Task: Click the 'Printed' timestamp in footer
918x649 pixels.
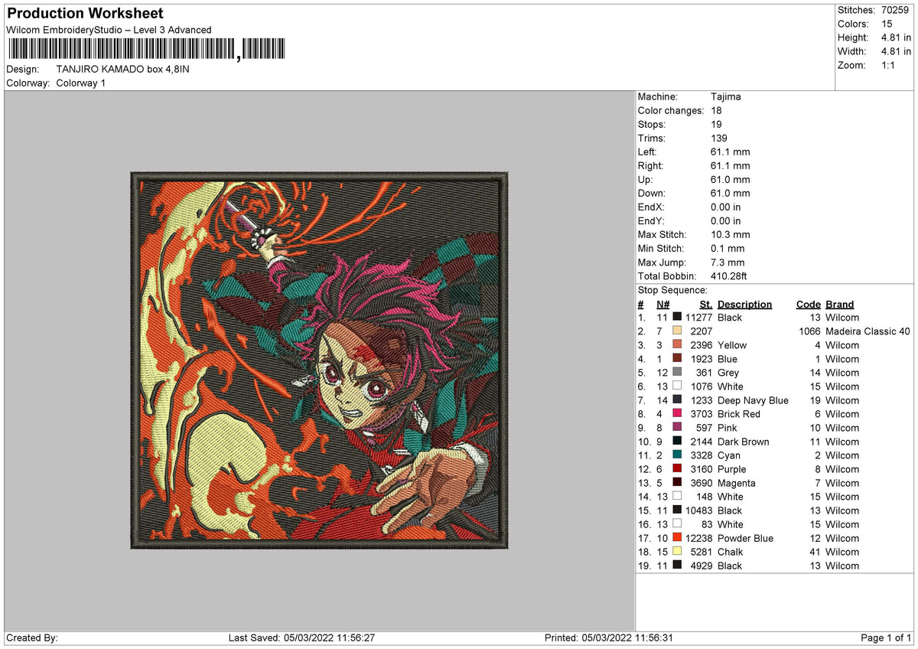Action: [x=609, y=638]
